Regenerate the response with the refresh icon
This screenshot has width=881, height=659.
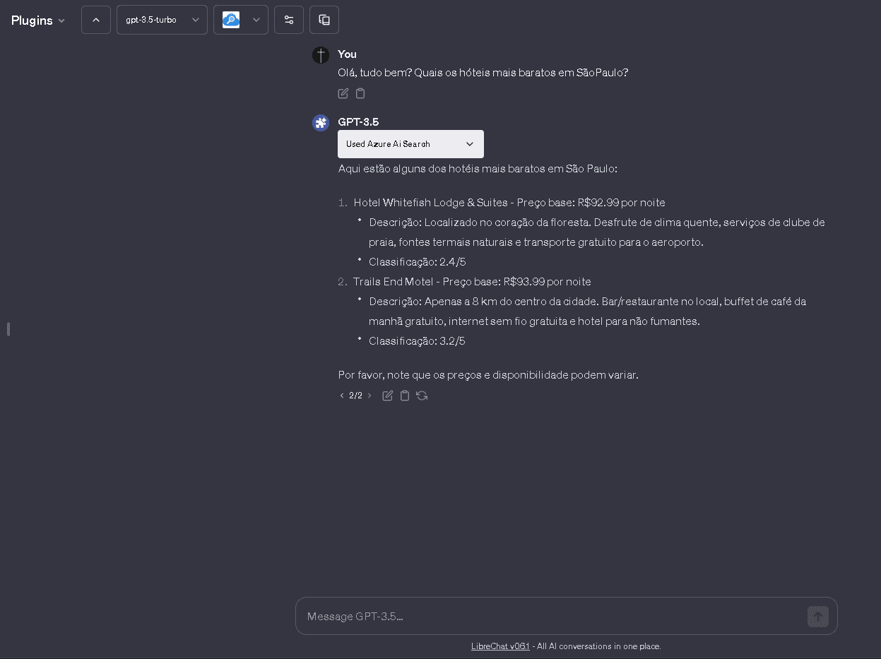(x=422, y=396)
